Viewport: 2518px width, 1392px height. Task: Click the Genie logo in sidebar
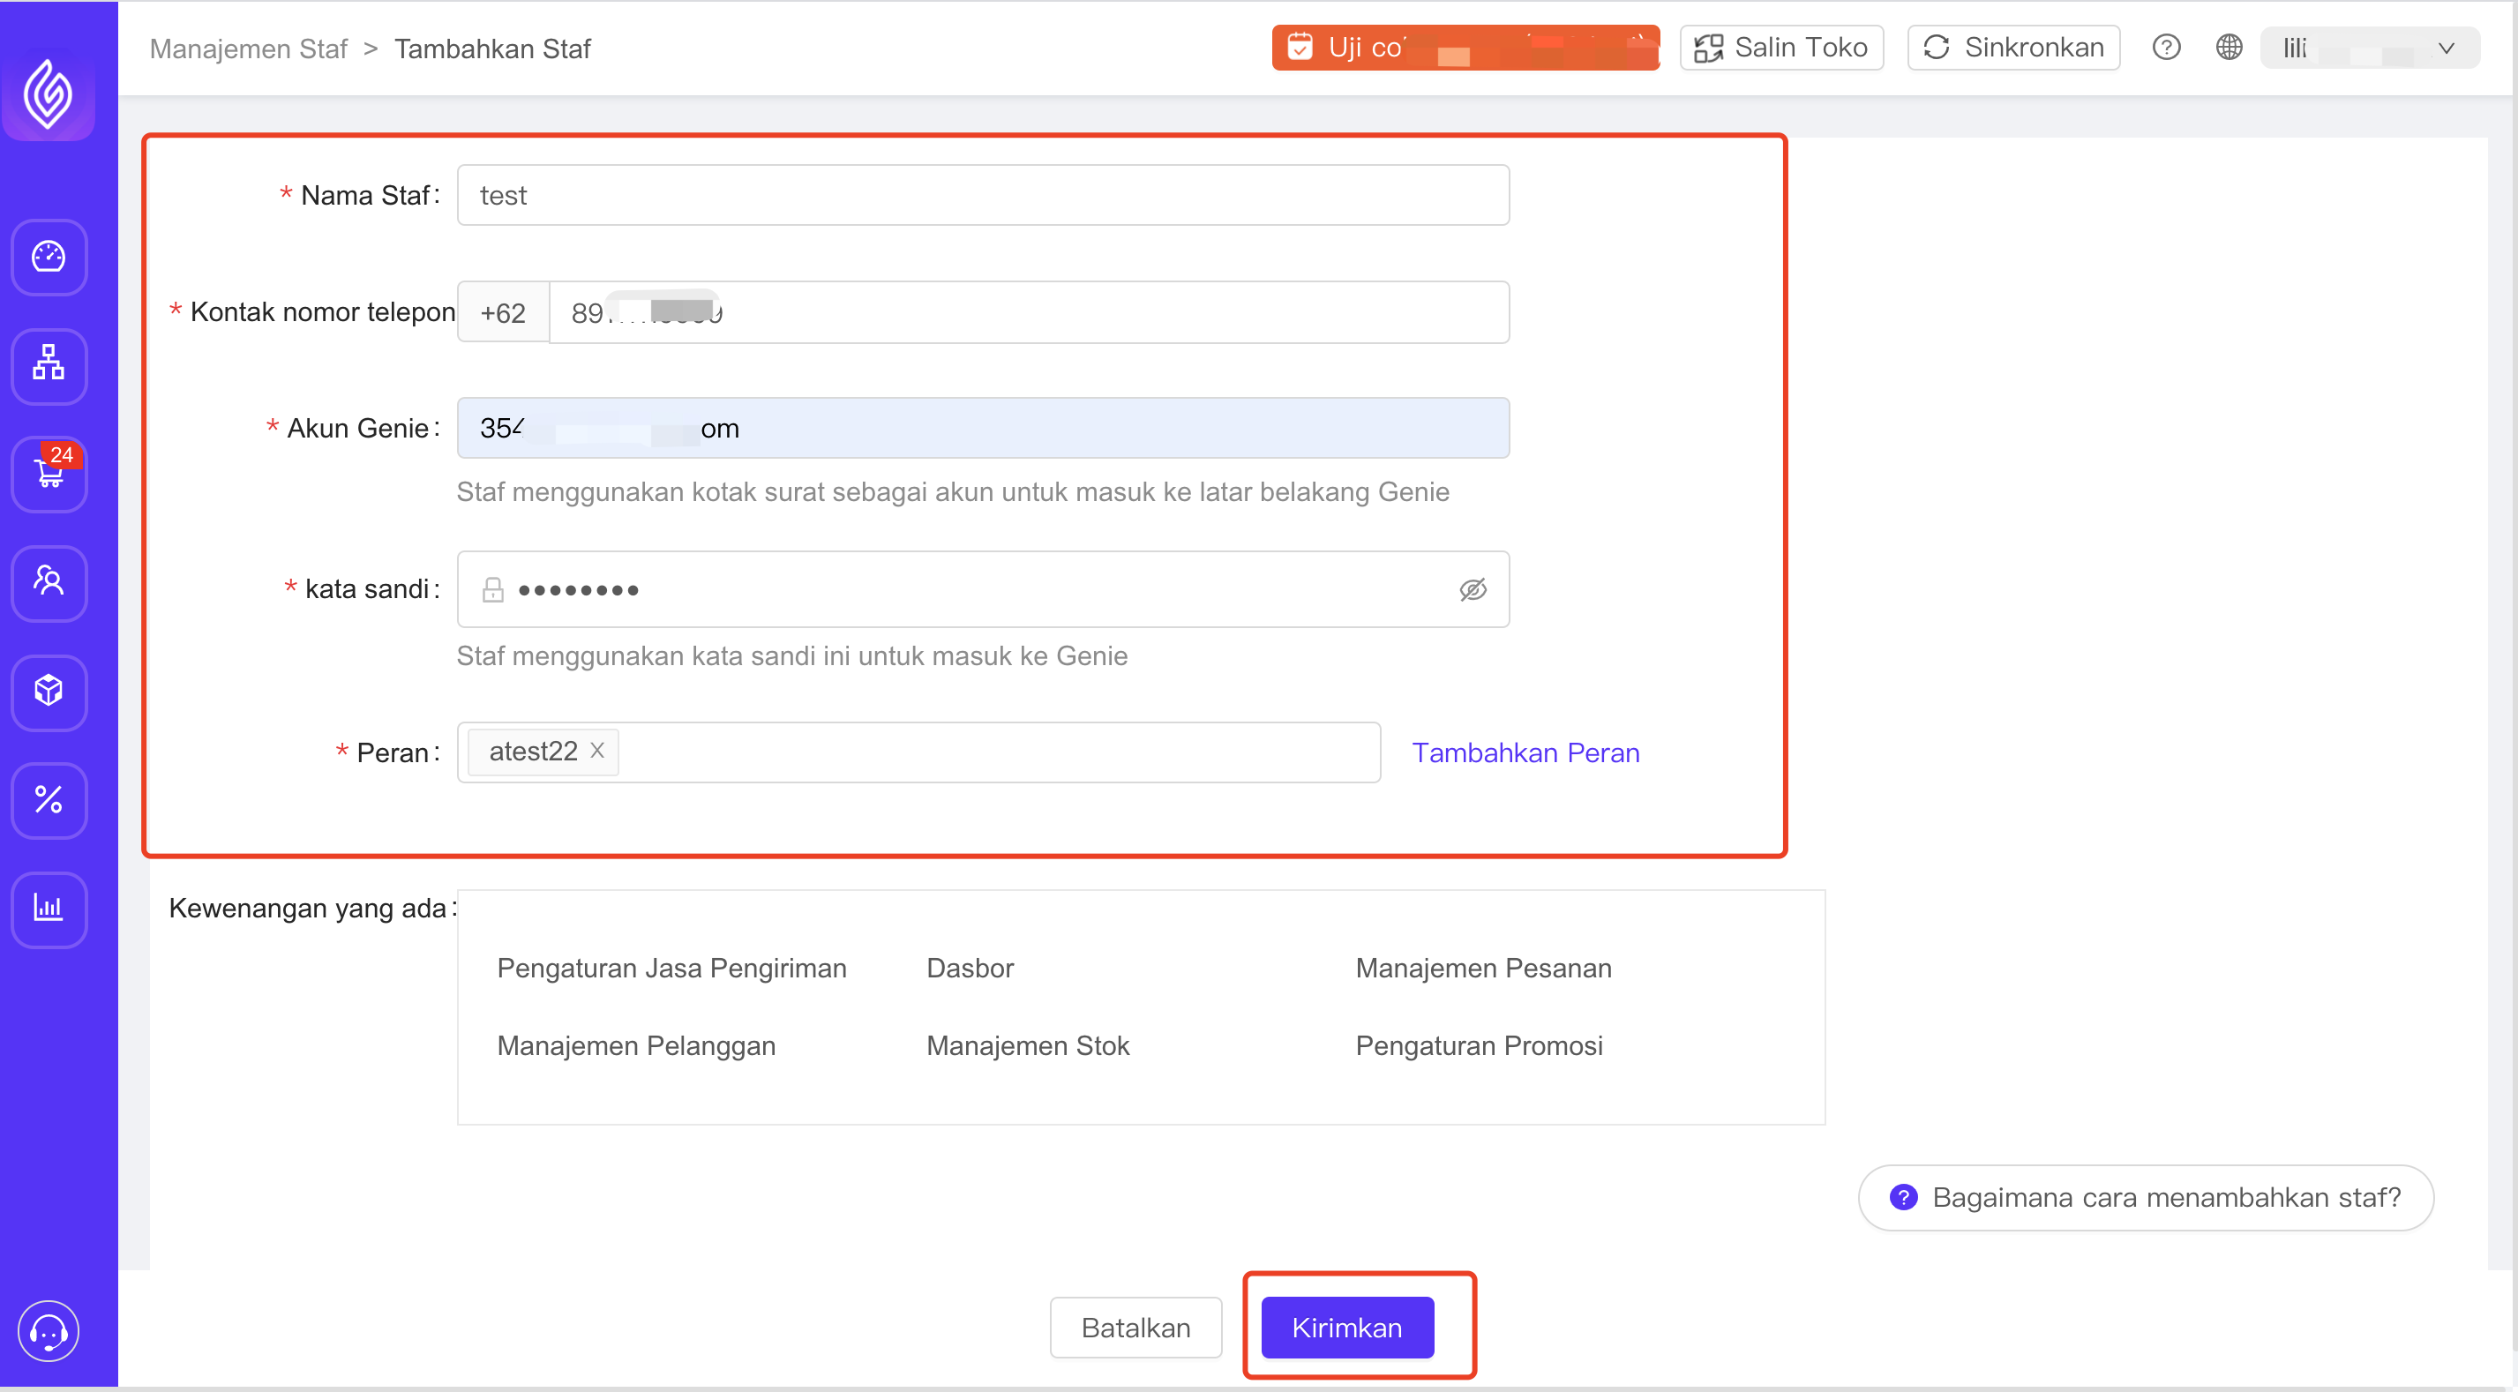[x=48, y=94]
